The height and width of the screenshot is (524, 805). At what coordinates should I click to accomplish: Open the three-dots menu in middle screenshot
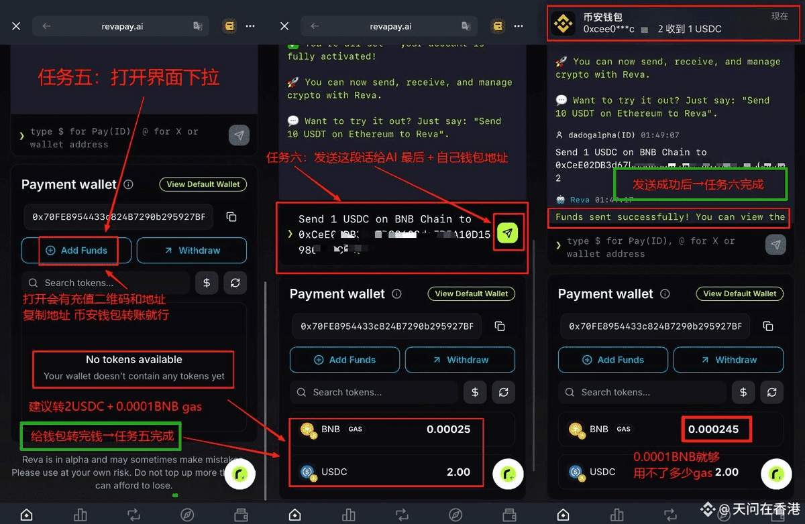tap(519, 26)
